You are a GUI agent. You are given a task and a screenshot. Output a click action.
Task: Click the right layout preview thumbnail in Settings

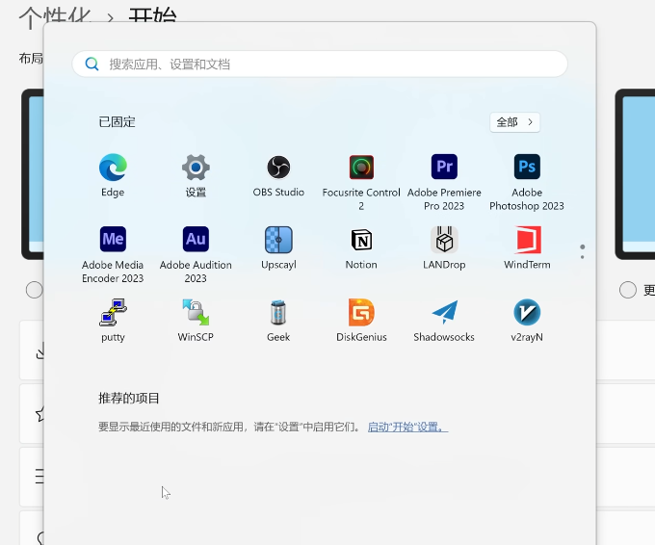tap(635, 174)
